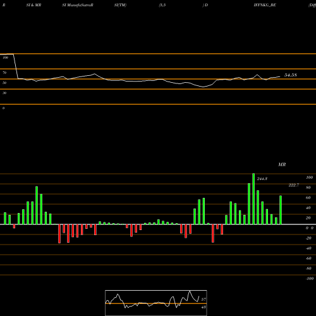
Task: Click the value 57 in mini chart
Action: (204, 299)
